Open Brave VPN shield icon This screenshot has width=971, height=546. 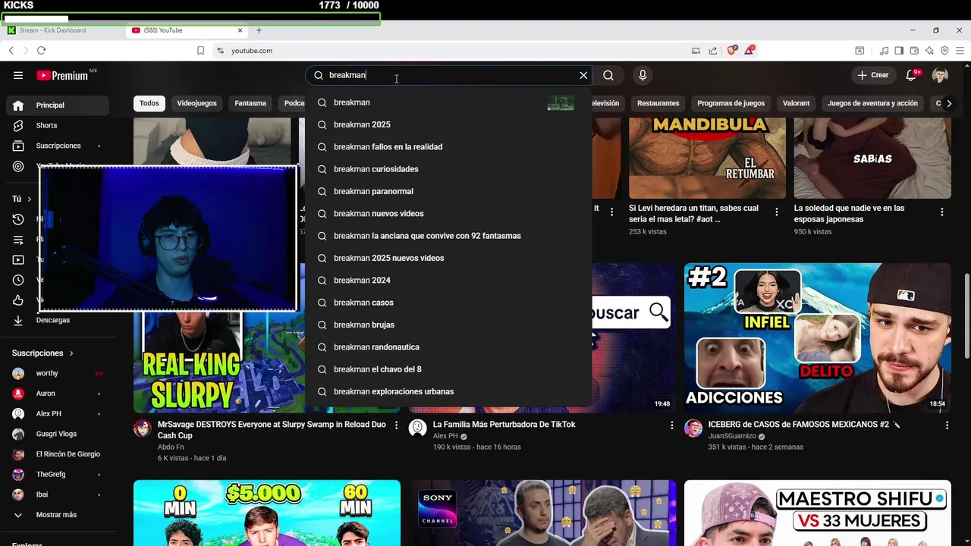(x=944, y=51)
